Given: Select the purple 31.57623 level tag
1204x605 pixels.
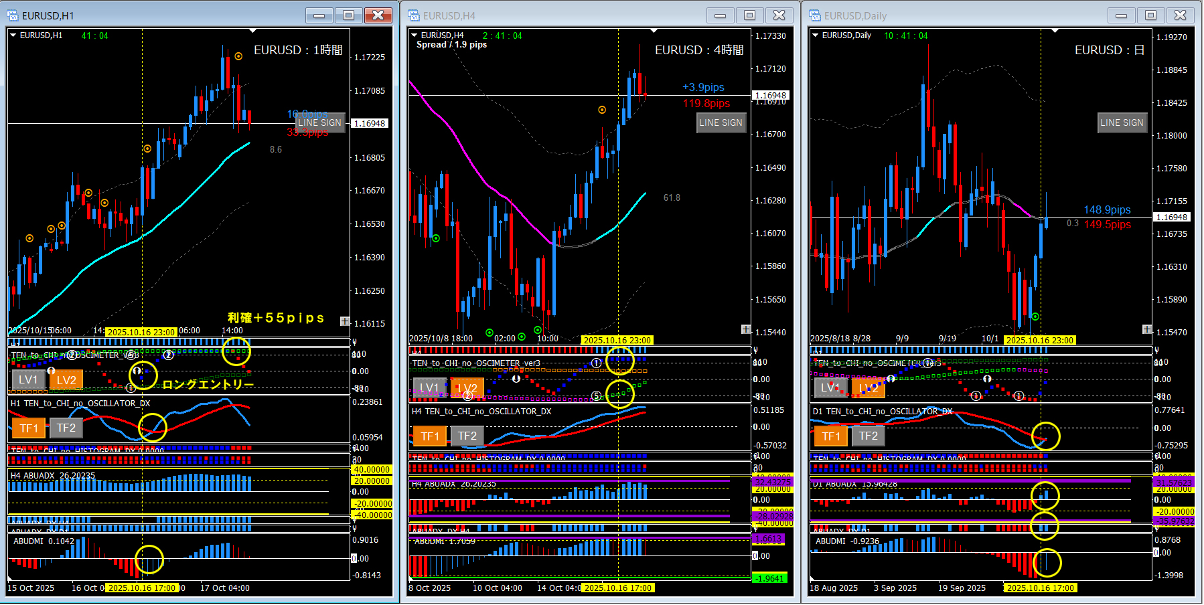Looking at the screenshot, I should (1174, 483).
